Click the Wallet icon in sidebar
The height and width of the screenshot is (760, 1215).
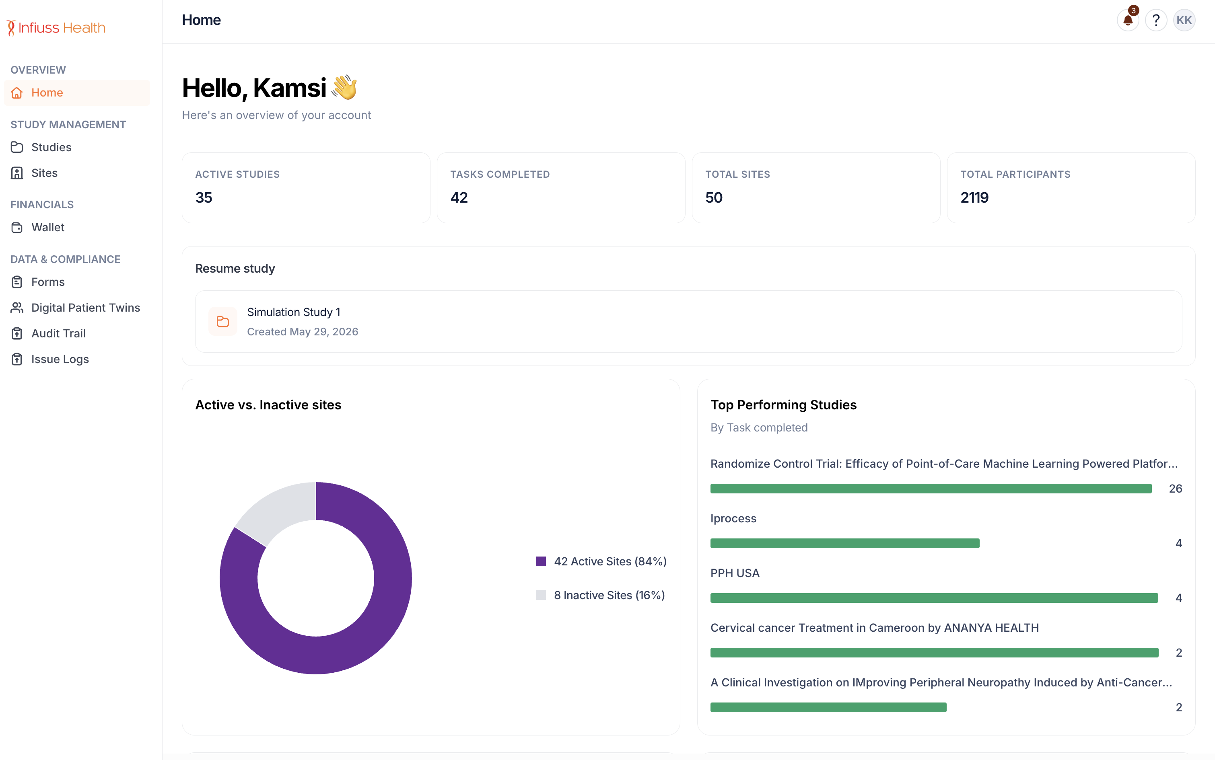pyautogui.click(x=17, y=227)
